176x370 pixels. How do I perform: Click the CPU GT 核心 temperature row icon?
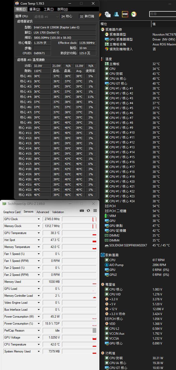pos(107,83)
